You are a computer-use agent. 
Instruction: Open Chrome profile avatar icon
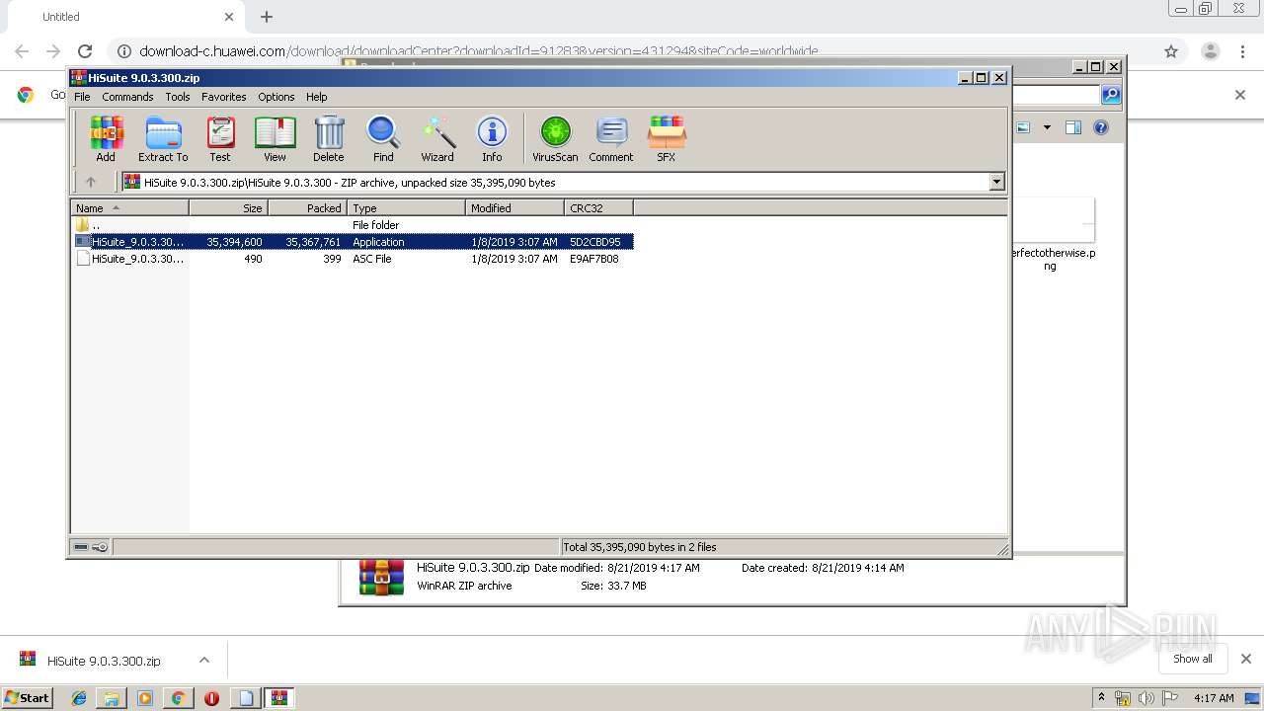[1211, 51]
